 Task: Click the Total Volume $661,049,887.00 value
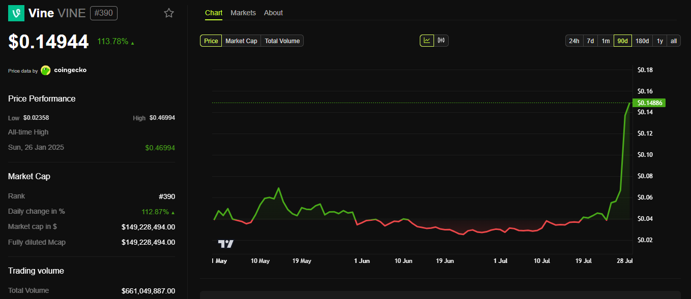tap(148, 291)
